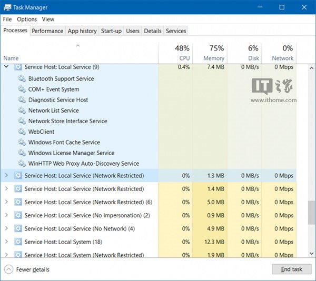Viewport: 316px width, 281px height.
Task: Click the Diagnostic Service Host gear icon
Action: pos(22,100)
